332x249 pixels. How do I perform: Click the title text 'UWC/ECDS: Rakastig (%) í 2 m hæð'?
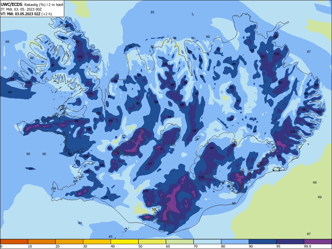pos(32,4)
